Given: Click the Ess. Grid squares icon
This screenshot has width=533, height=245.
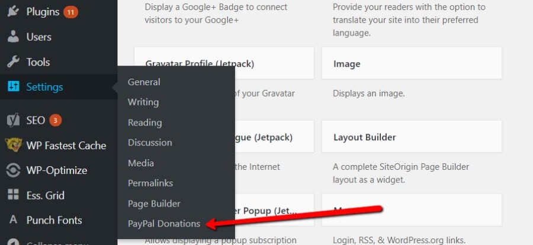Looking at the screenshot, I should click(13, 195).
